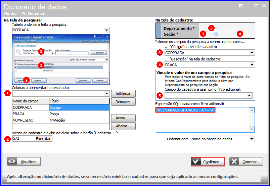Select the NUMREGIAO row cell
The height and width of the screenshot is (186, 270).
tap(31, 120)
